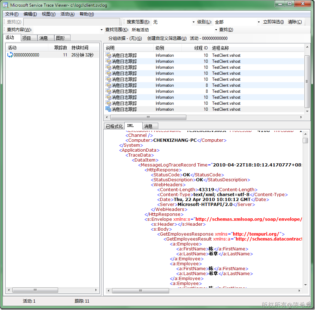The width and height of the screenshot is (315, 310).
Task: Select the 活动 tab
Action: (12, 38)
